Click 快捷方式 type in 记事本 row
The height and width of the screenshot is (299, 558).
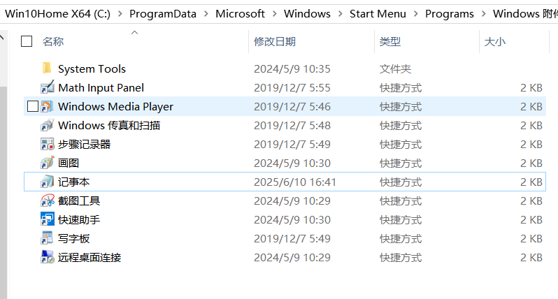pyautogui.click(x=401, y=182)
